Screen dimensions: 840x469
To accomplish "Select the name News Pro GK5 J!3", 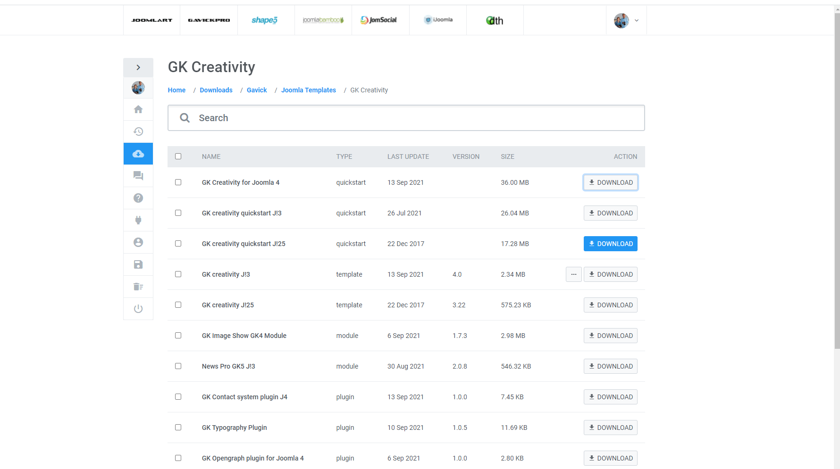I will click(x=228, y=366).
